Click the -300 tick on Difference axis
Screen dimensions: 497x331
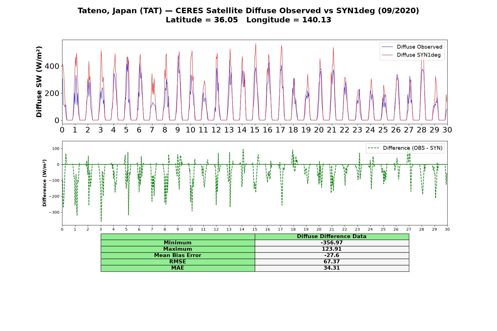[54, 212]
